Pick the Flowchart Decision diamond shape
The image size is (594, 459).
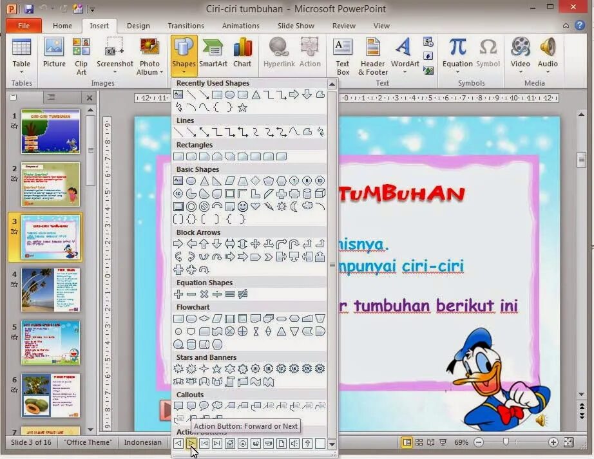point(204,319)
